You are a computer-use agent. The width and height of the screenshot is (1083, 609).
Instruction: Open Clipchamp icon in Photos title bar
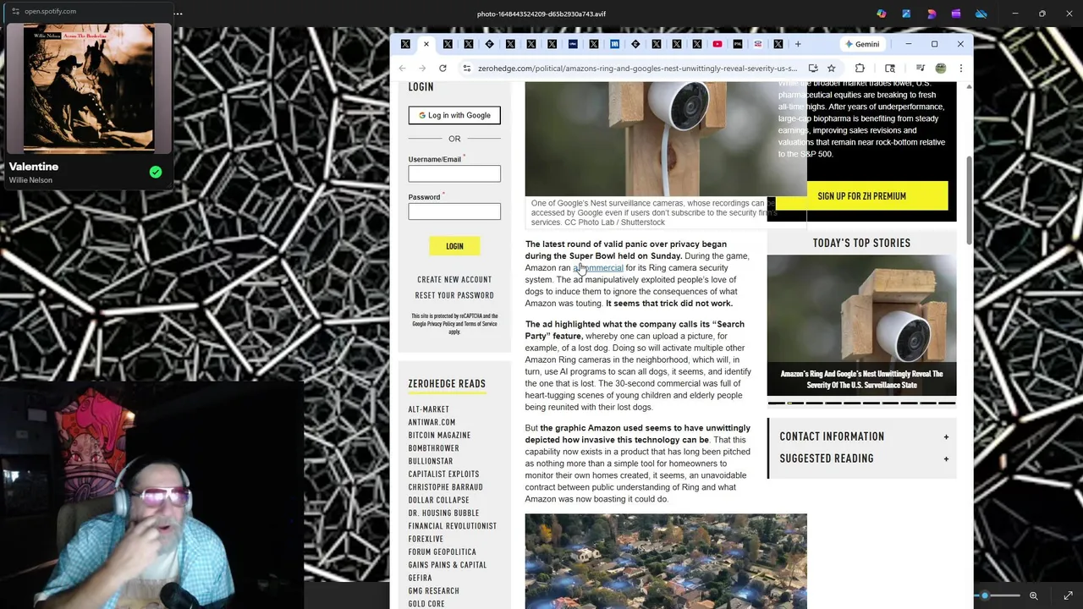pos(956,14)
